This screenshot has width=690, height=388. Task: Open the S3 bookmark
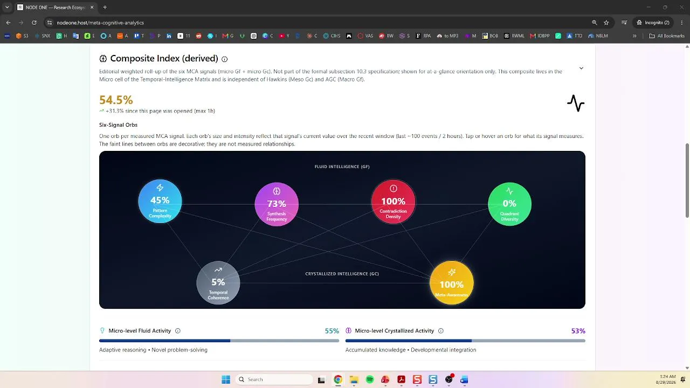(22, 36)
